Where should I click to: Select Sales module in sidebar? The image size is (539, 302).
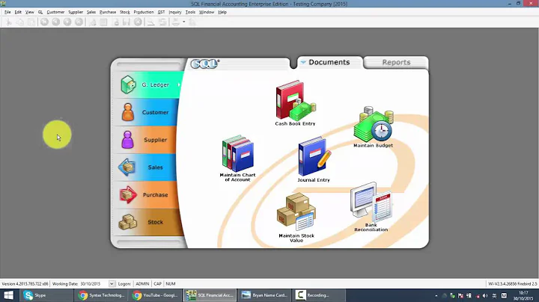pos(147,167)
